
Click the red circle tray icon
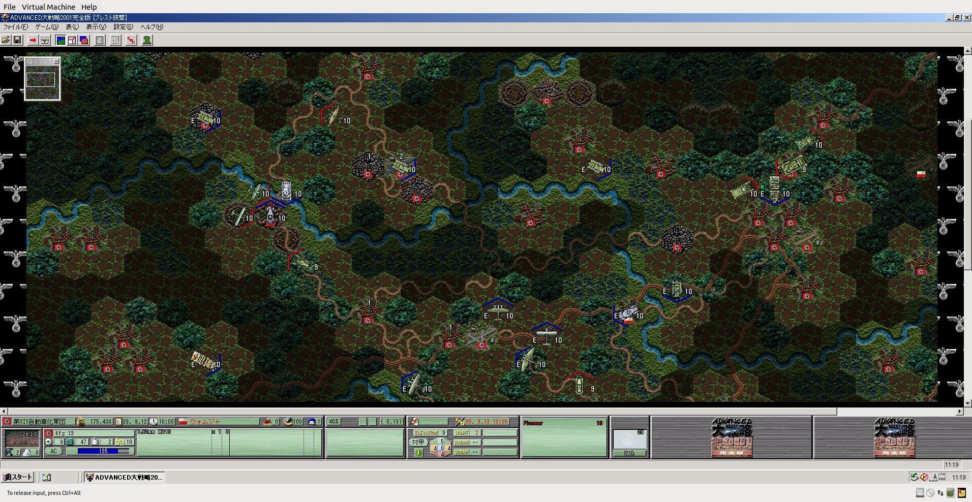[924, 477]
